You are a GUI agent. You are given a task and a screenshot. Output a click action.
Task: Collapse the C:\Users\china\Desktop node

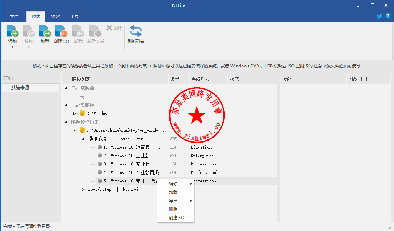pos(74,130)
